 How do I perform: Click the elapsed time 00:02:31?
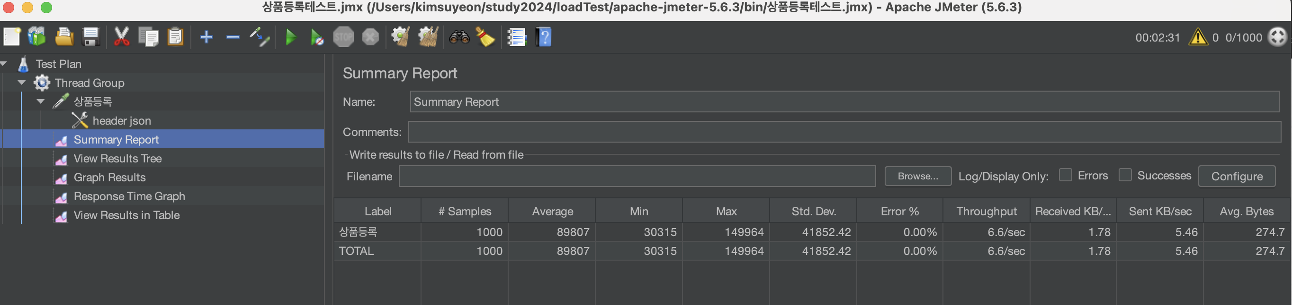point(1157,37)
